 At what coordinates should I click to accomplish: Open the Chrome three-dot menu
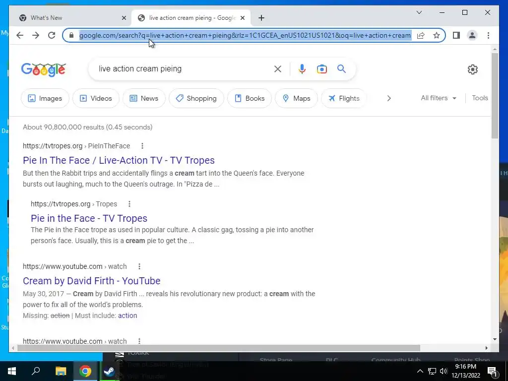(488, 35)
